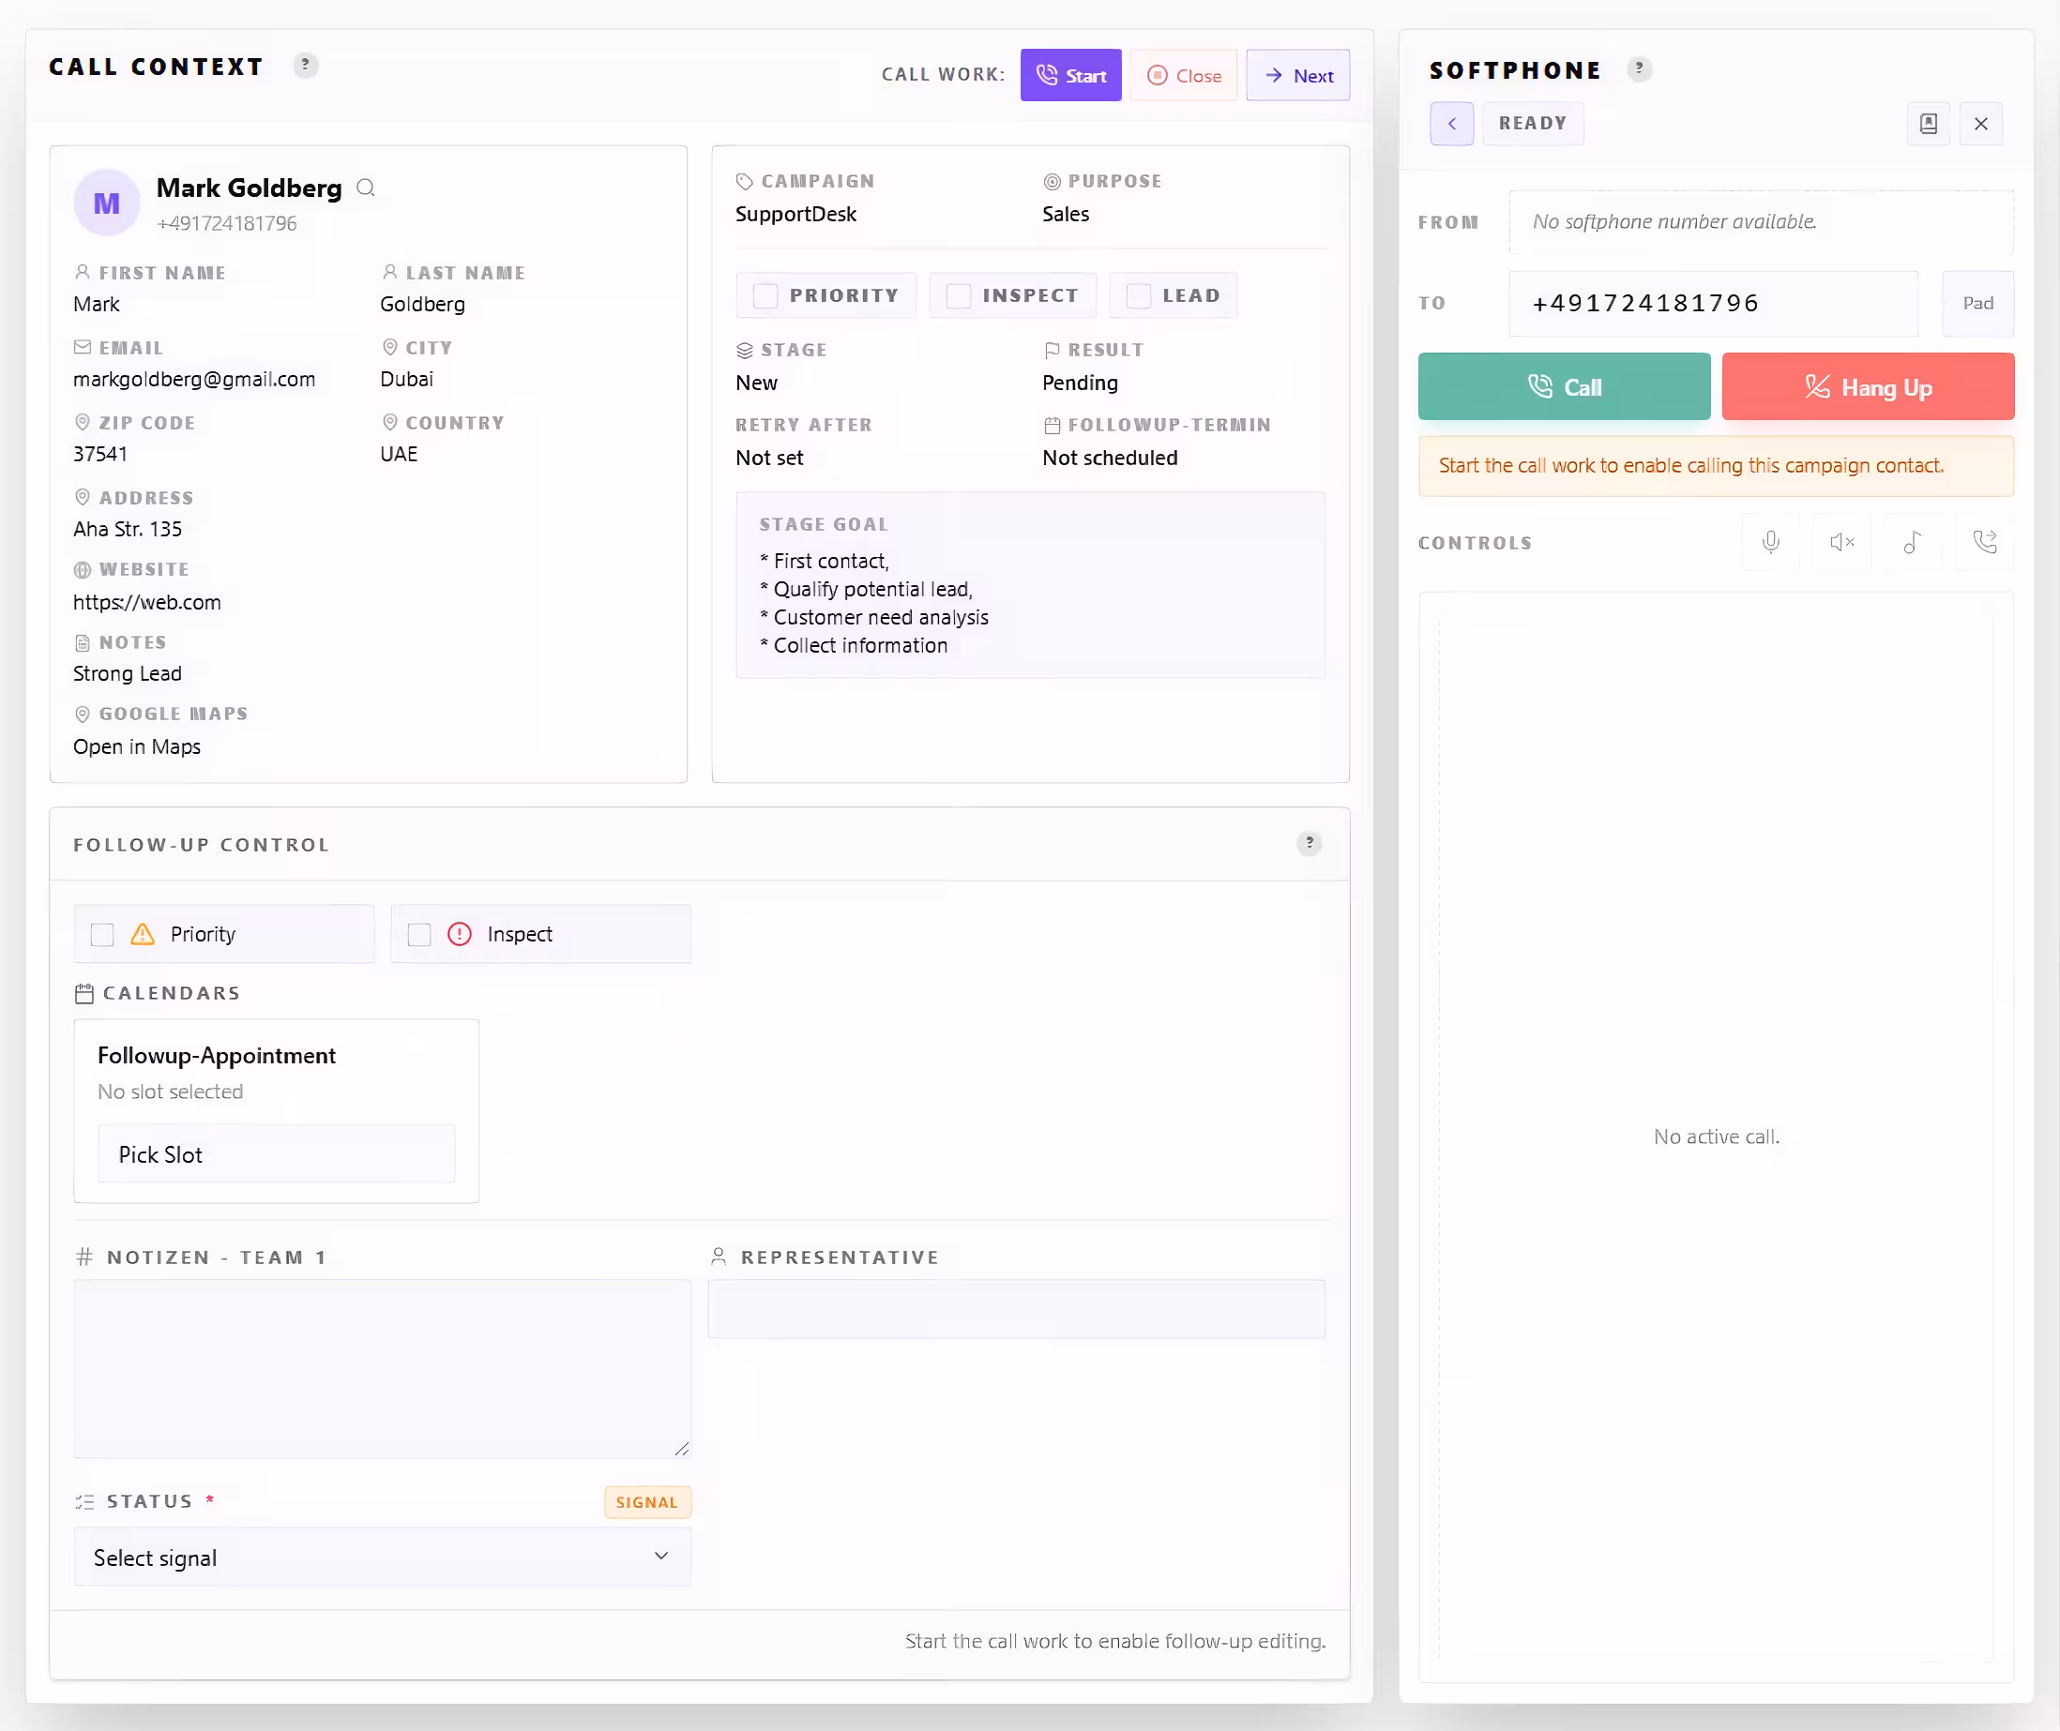Click the search icon next to Mark Goldberg
This screenshot has width=2060, height=1731.
[366, 188]
